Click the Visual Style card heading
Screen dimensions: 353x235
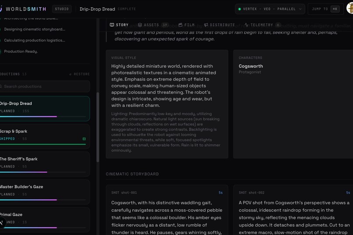(x=124, y=58)
